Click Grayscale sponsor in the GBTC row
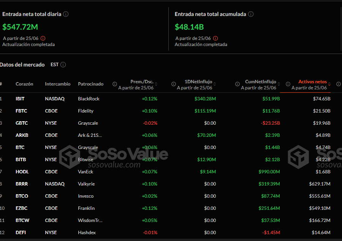Image resolution: width=342 pixels, height=241 pixels. click(88, 123)
